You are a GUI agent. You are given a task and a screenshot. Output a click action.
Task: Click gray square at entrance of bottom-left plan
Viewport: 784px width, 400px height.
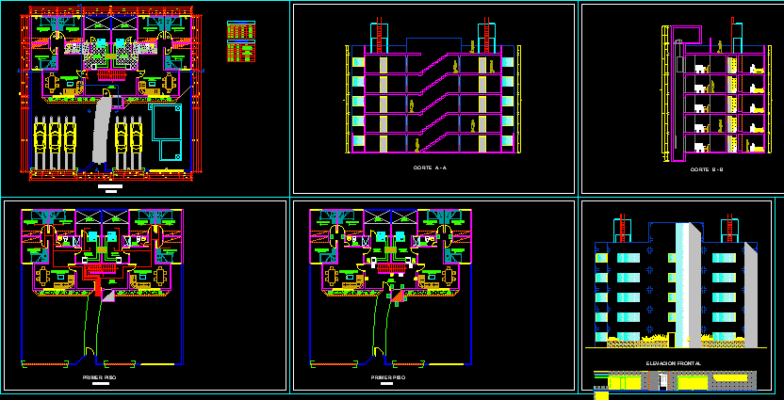(x=108, y=296)
